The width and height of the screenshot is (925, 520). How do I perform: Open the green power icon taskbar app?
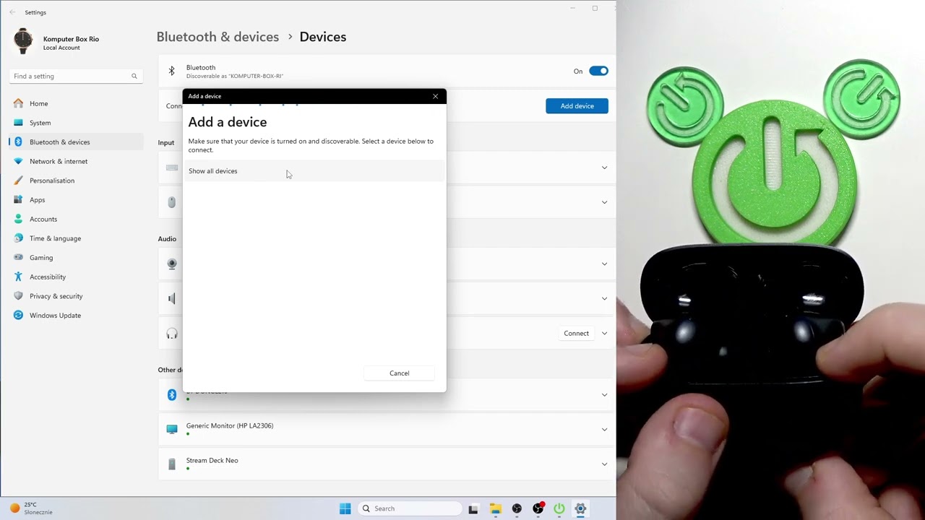pos(559,508)
